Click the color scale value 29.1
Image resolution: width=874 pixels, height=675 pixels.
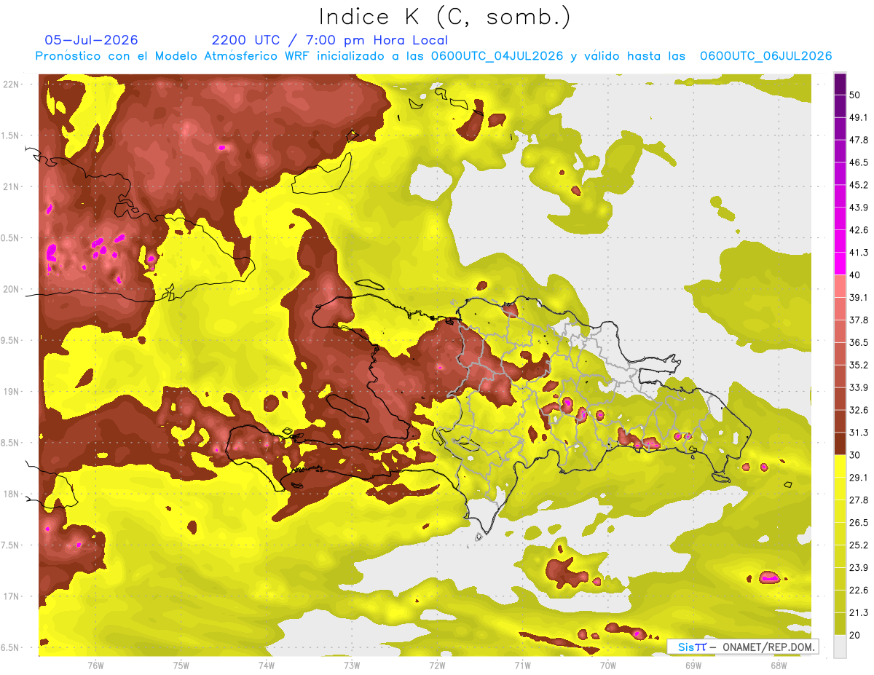(x=859, y=478)
